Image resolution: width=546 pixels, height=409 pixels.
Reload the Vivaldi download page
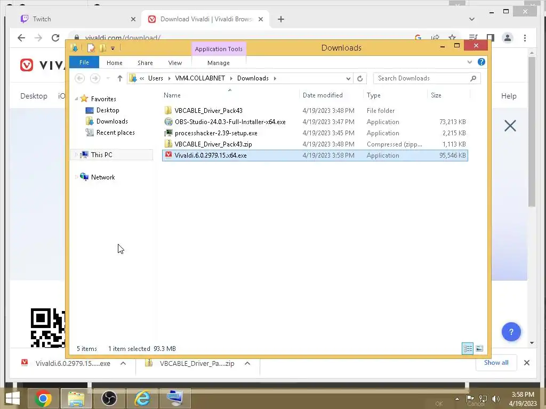[55, 38]
